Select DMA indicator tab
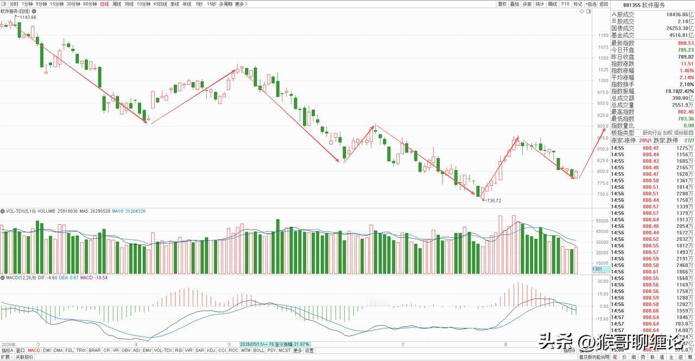Viewport: 695px width, 361px height. 58,351
